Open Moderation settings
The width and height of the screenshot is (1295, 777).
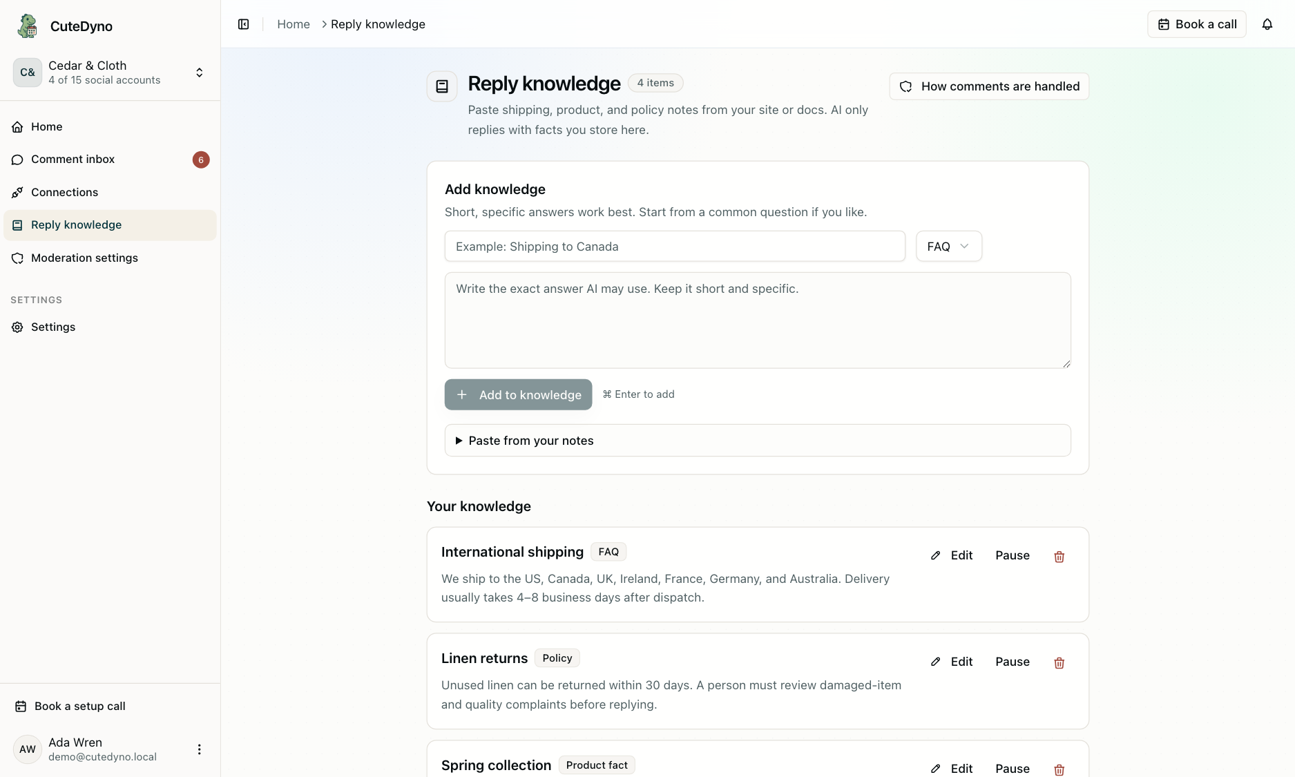point(110,258)
